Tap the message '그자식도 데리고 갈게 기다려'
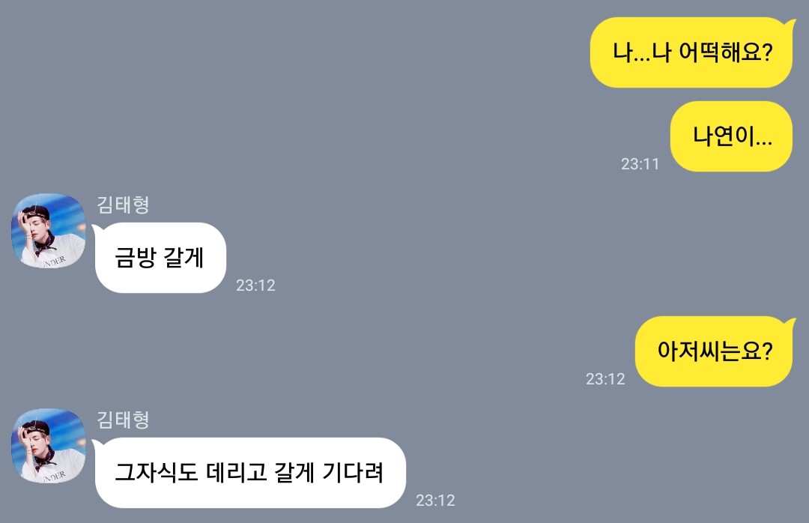Screen dimensions: 809x523 coord(249,472)
